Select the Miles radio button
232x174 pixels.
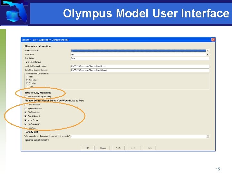click(x=27, y=87)
